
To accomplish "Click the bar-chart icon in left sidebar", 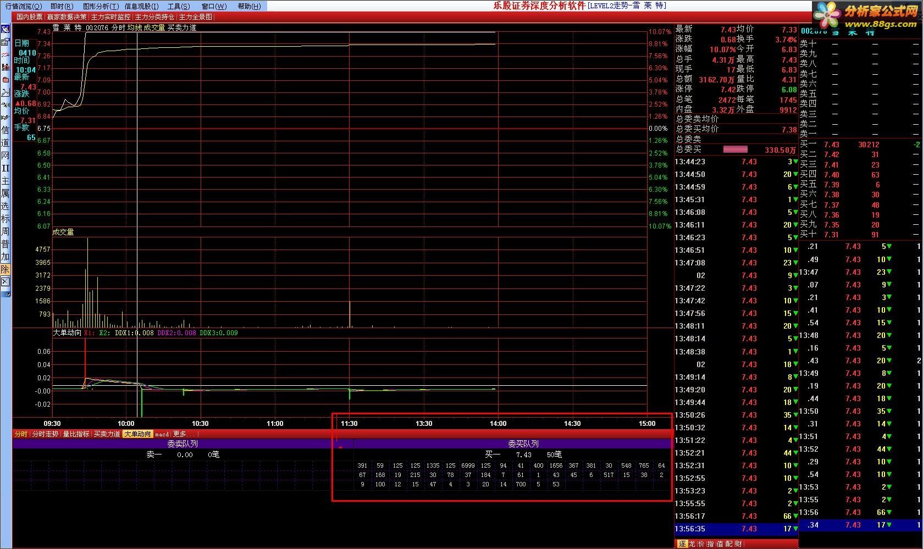I will click(x=5, y=67).
